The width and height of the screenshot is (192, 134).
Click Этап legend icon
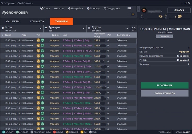pyautogui.click(x=90, y=132)
